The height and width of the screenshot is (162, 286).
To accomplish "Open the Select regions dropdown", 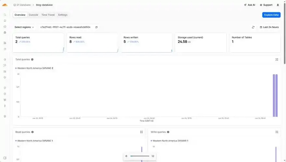I will point(24,27).
